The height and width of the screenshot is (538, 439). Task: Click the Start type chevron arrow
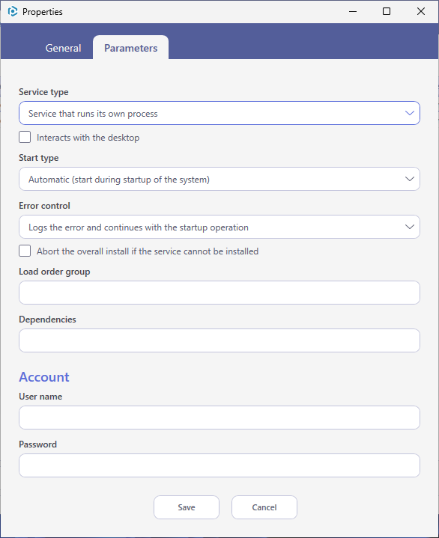[x=410, y=179]
